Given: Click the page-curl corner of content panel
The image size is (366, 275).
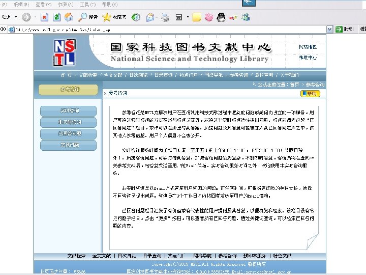Looking at the screenshot, I should coord(312,241).
